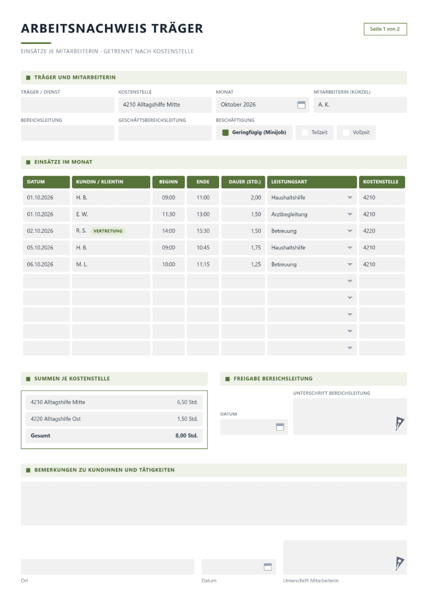Click date cell 06.10.2026
Screen dimensions: 428x605
46,264
